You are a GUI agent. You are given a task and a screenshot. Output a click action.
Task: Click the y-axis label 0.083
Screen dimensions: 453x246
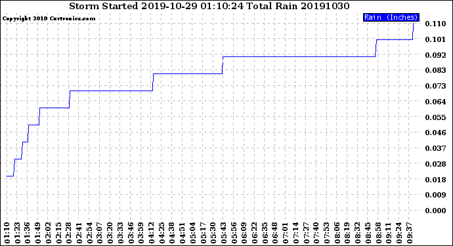(x=435, y=70)
